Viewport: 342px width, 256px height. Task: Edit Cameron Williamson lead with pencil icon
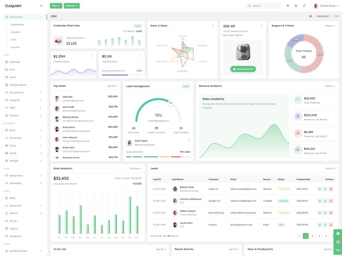pos(325,201)
